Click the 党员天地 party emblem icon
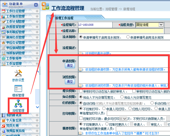 [4, 125]
